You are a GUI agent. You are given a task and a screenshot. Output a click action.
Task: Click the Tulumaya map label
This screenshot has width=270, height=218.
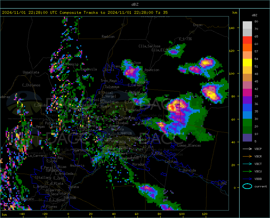[x=112, y=87]
